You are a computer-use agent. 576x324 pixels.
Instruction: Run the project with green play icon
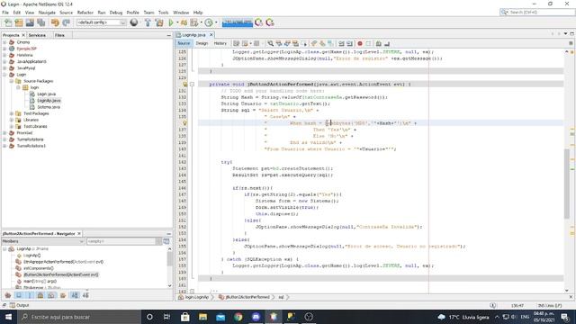click(x=171, y=22)
